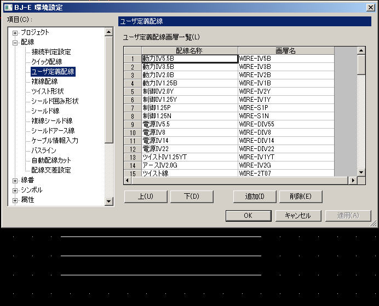
Task: Click the 上(U) move-up button
Action: [x=146, y=197]
